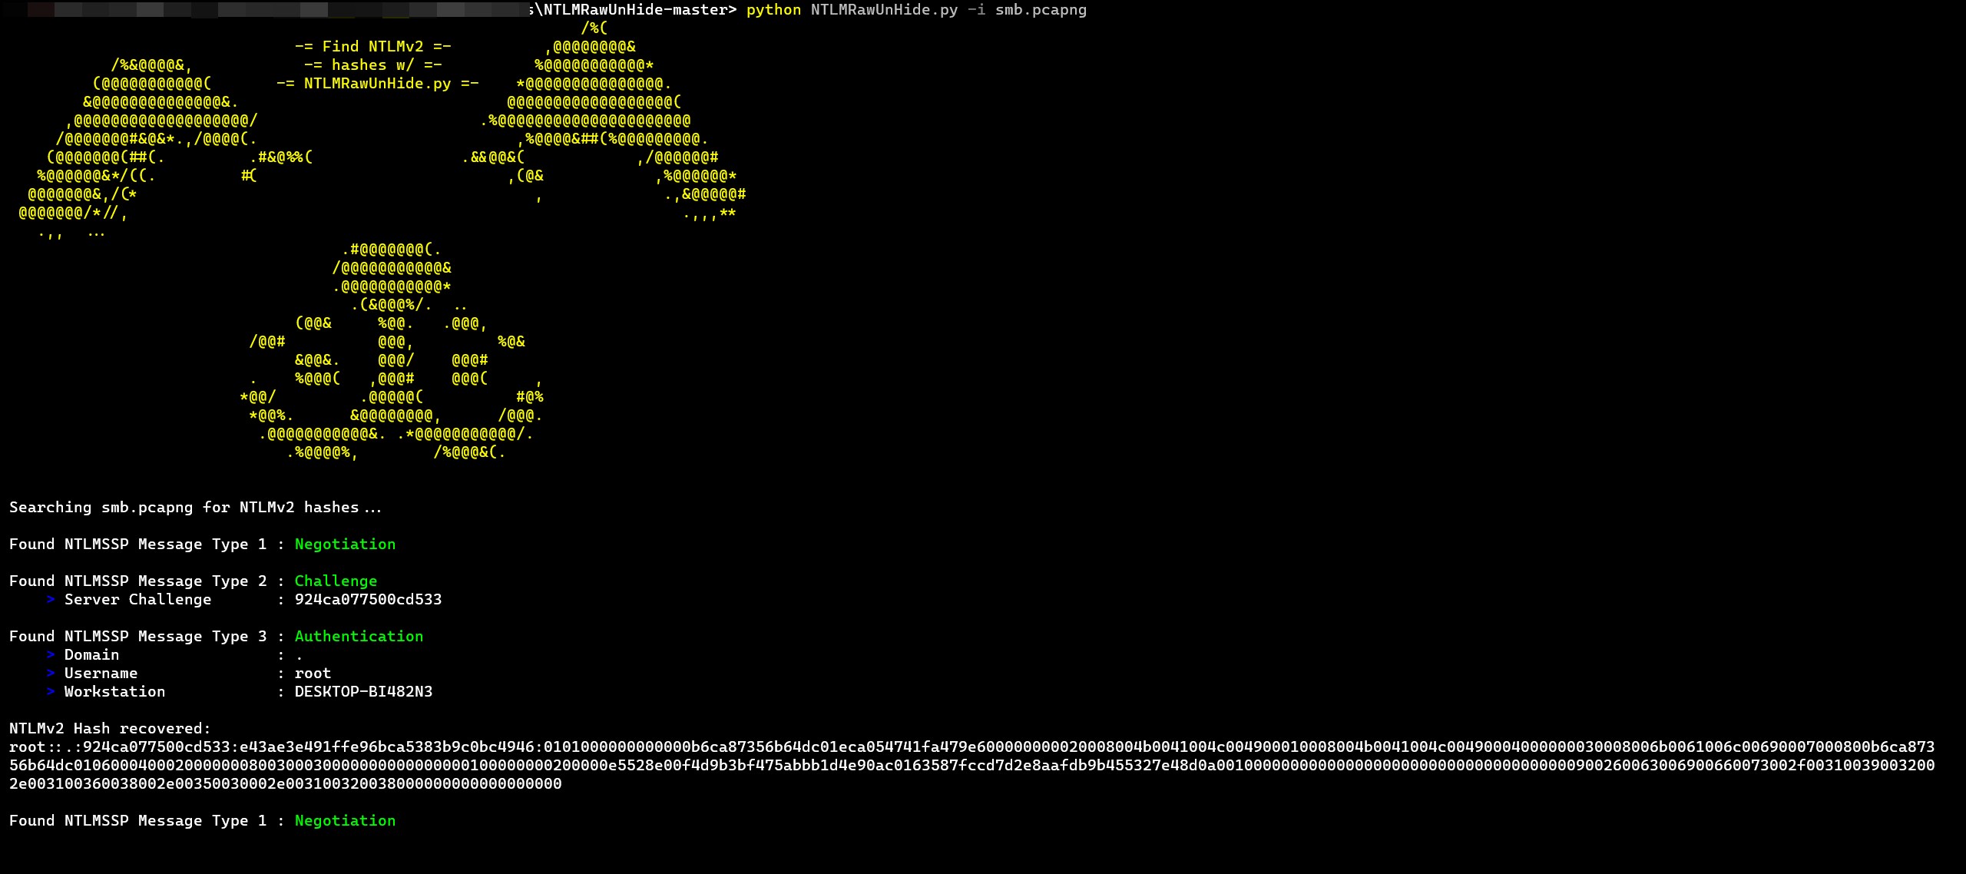
Task: Click the green 'Authentication' message type
Action: pos(359,637)
